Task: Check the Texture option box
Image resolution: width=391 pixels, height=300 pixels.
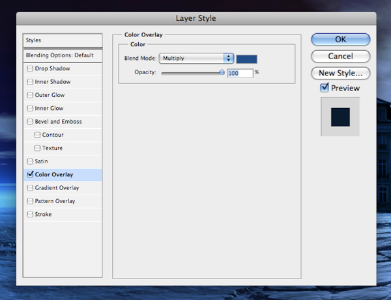Action: tap(37, 148)
